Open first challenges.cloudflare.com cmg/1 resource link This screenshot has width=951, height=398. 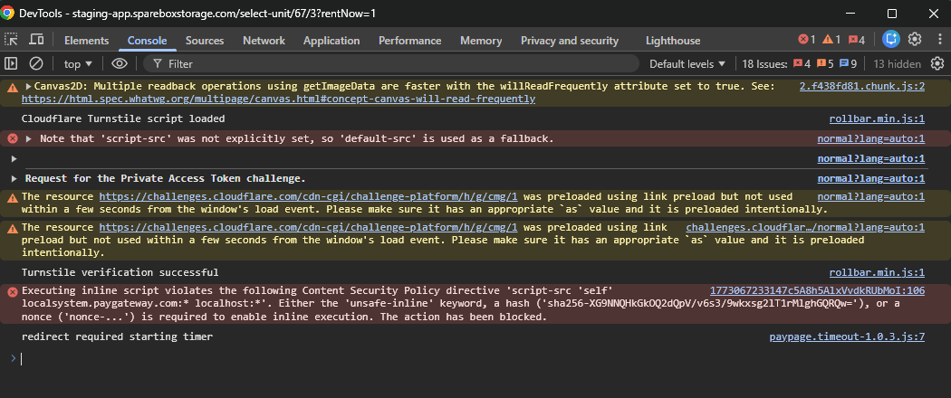coord(308,197)
